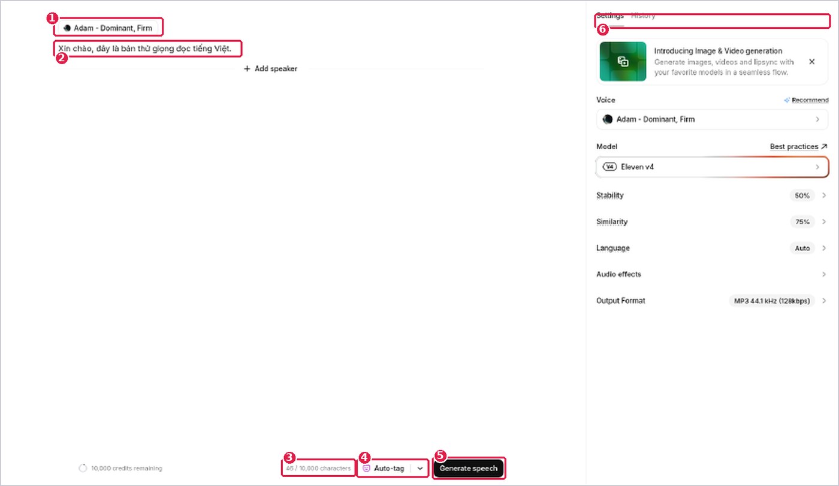839x486 pixels.
Task: Dismiss the Image & Video generation banner
Action: click(x=812, y=62)
